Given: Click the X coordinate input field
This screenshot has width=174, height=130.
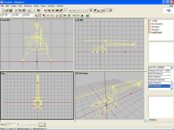Looking at the screenshot, I should [x=6, y=15].
